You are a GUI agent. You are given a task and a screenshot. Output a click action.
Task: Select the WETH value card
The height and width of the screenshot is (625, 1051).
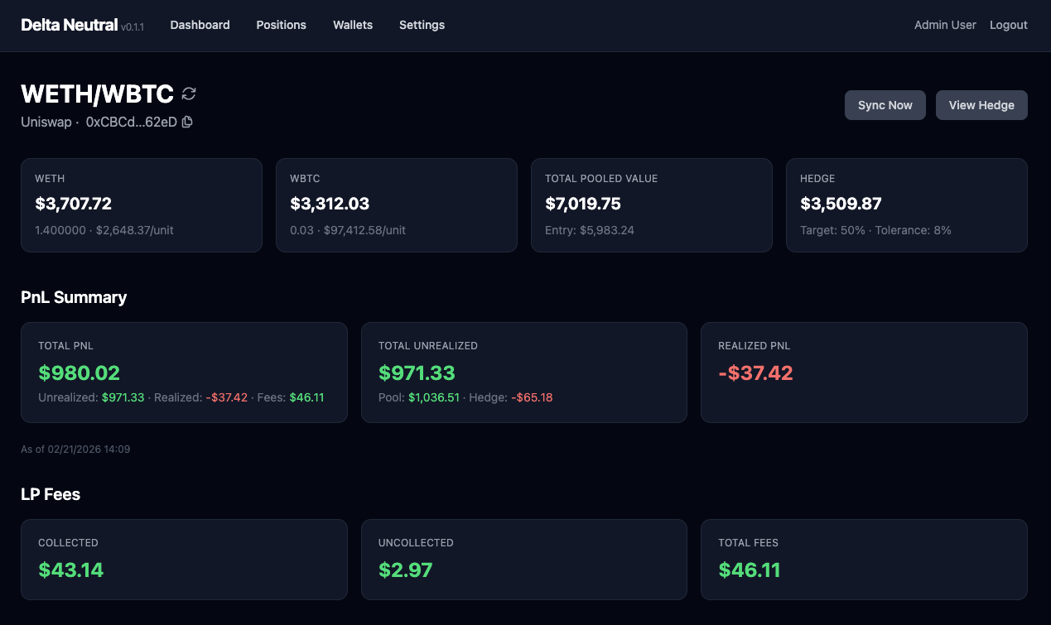click(x=142, y=205)
